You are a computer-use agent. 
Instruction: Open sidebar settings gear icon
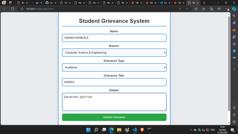(x=234, y=122)
